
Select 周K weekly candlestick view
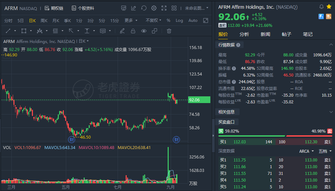tap(44, 20)
